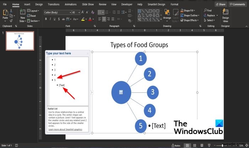Switch to the SmartArt Design tab
The image size is (249, 148).
[157, 4]
